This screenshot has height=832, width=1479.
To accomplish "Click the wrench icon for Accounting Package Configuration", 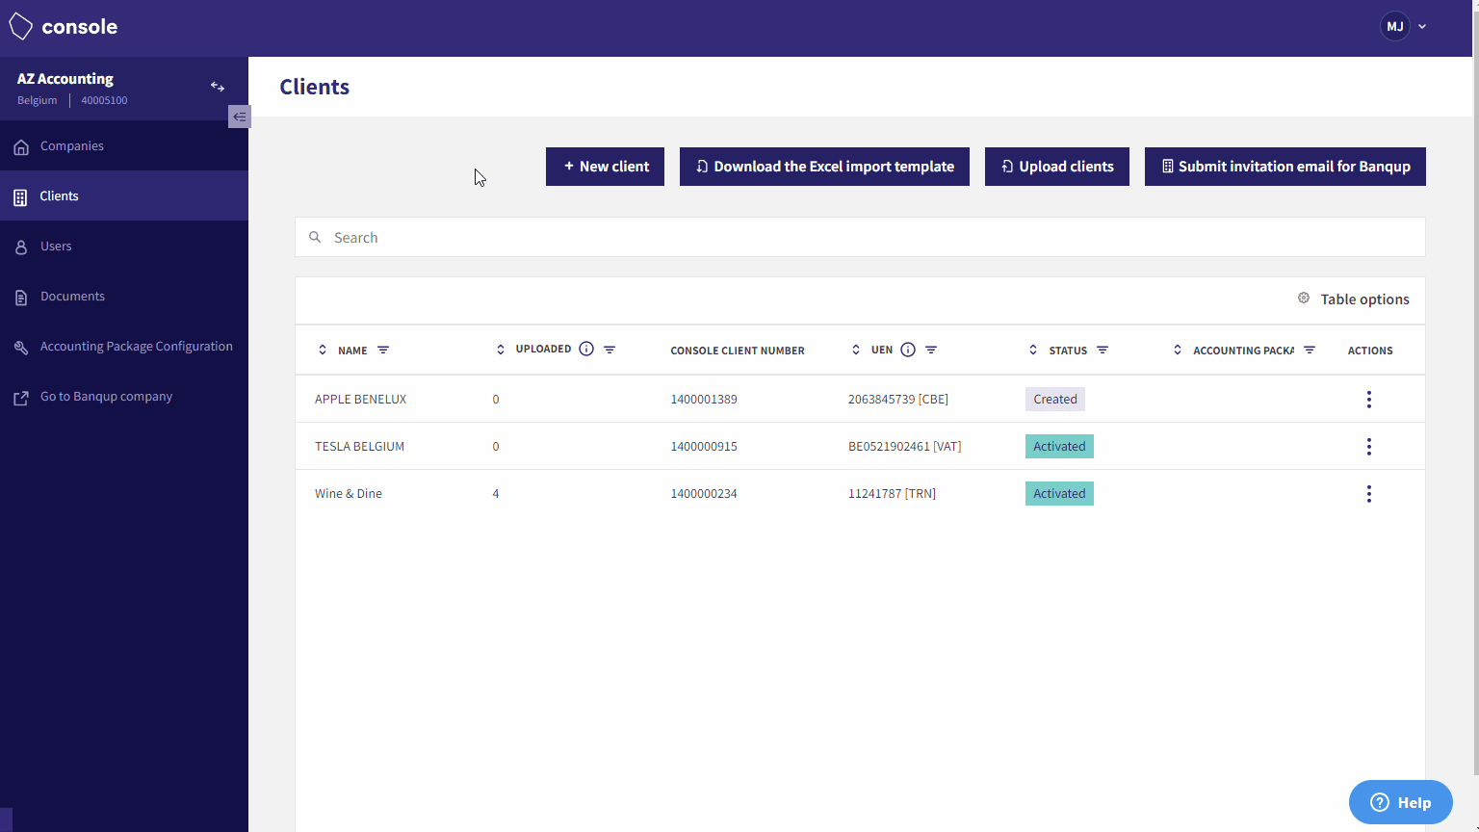I will point(21,348).
